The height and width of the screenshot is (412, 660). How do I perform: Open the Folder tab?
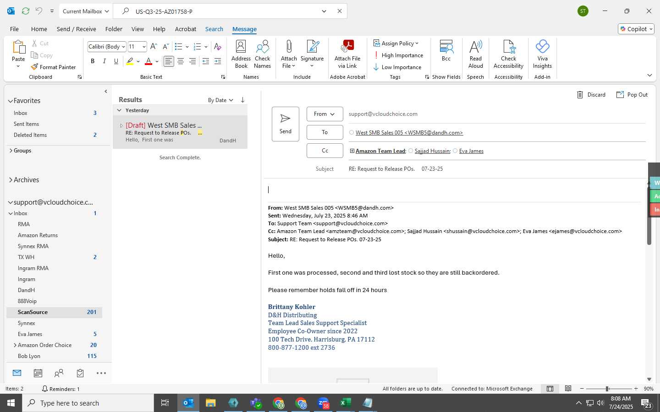[114, 29]
